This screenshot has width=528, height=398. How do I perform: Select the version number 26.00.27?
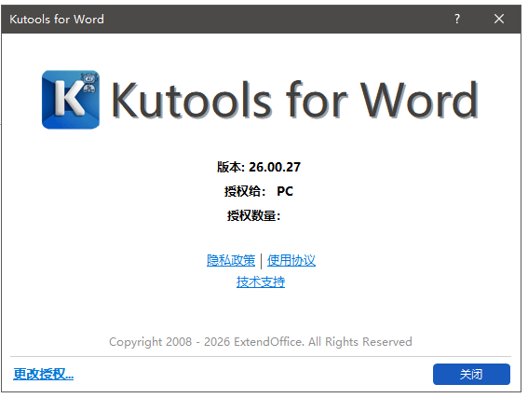point(275,167)
